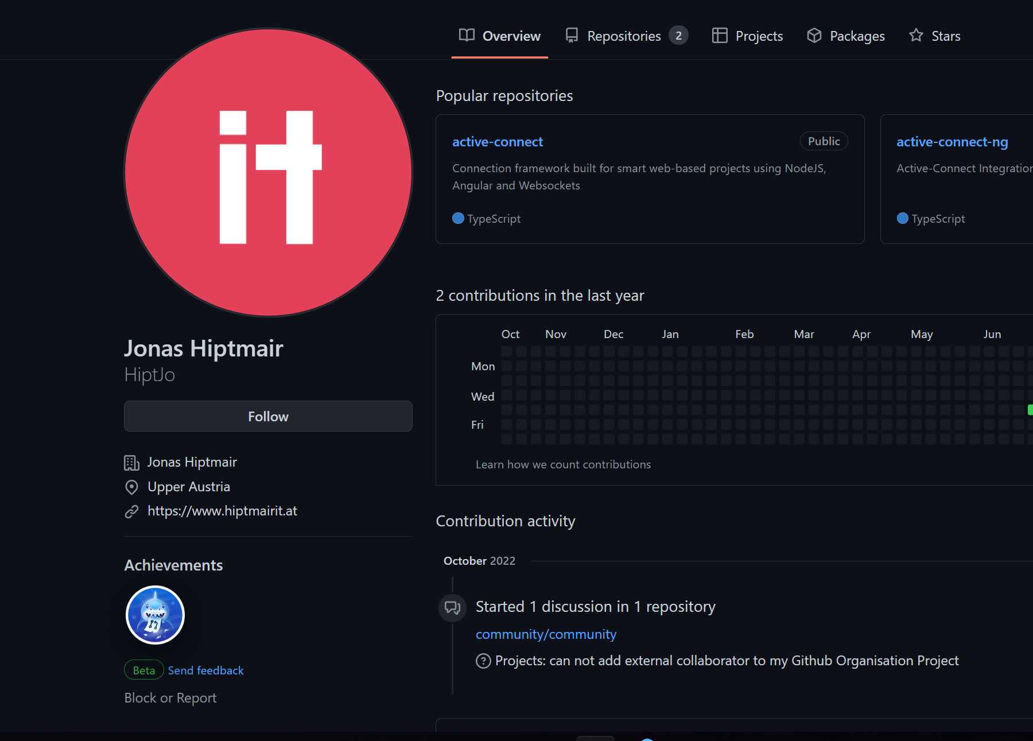Viewport: 1033px width, 741px height.
Task: Click the Repositories repo icon
Action: click(x=572, y=36)
